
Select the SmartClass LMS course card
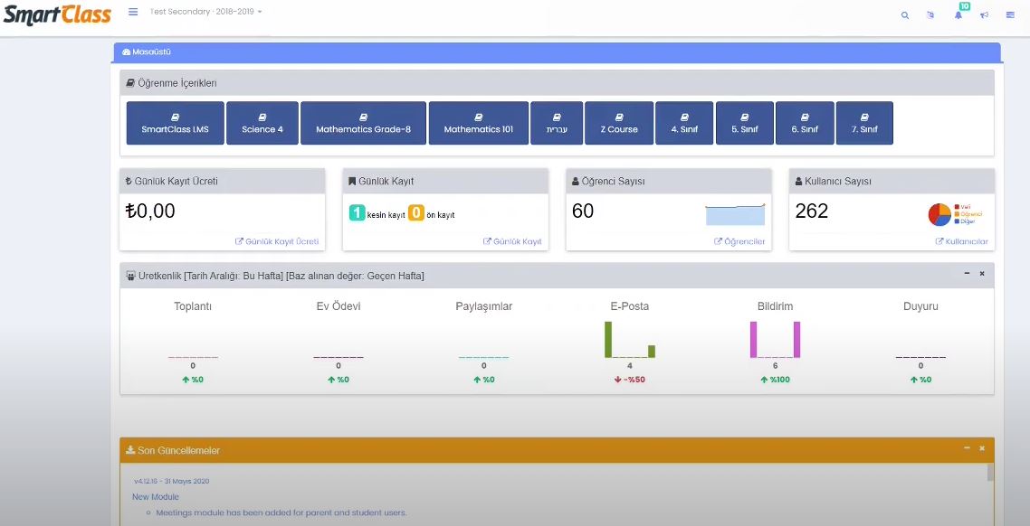pos(176,122)
